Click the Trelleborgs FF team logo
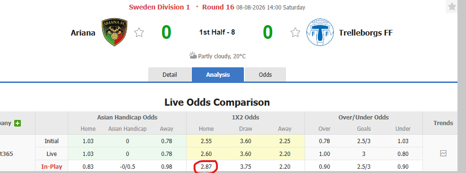 pos(320,32)
